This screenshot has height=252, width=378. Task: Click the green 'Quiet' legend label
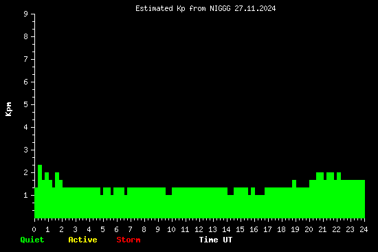(32, 240)
